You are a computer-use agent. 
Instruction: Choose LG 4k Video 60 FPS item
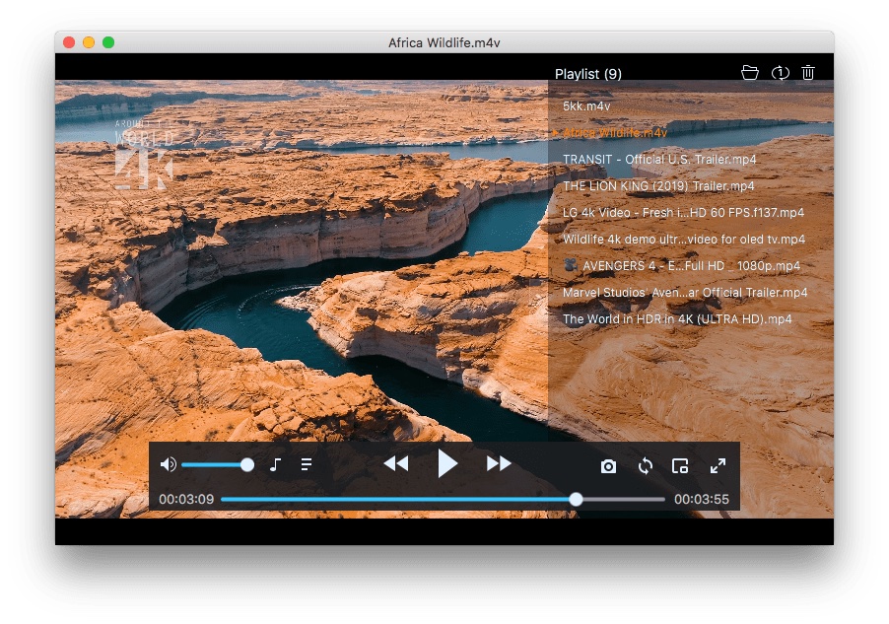pos(683,213)
